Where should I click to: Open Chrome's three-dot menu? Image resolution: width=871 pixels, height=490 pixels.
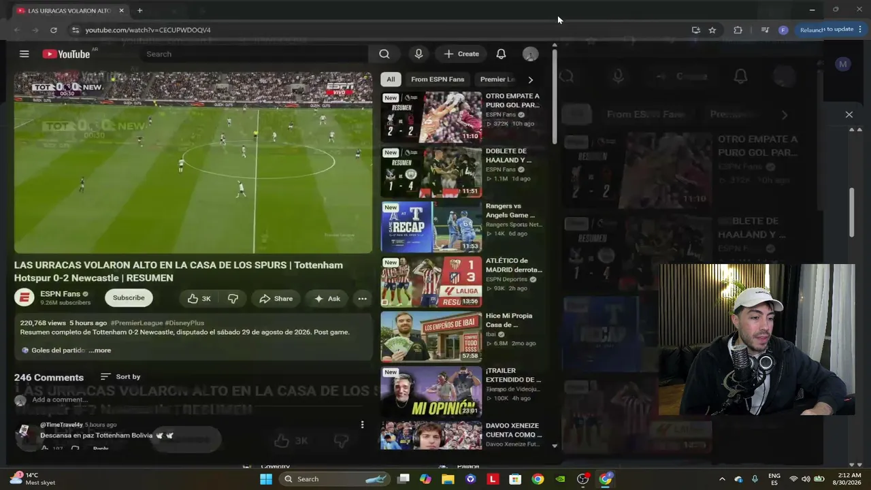pos(861,29)
